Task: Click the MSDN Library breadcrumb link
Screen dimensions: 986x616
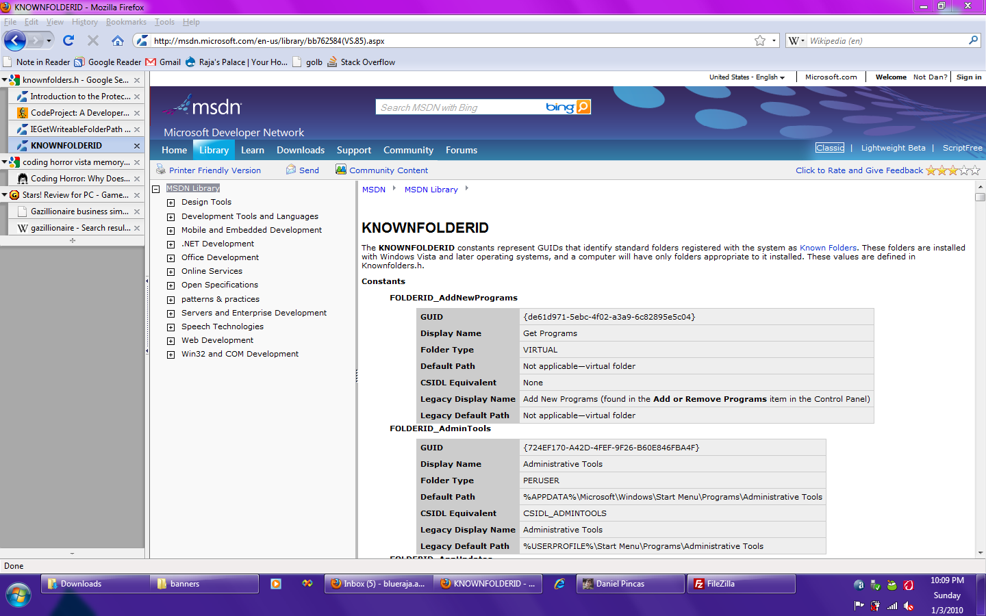Action: 431,190
